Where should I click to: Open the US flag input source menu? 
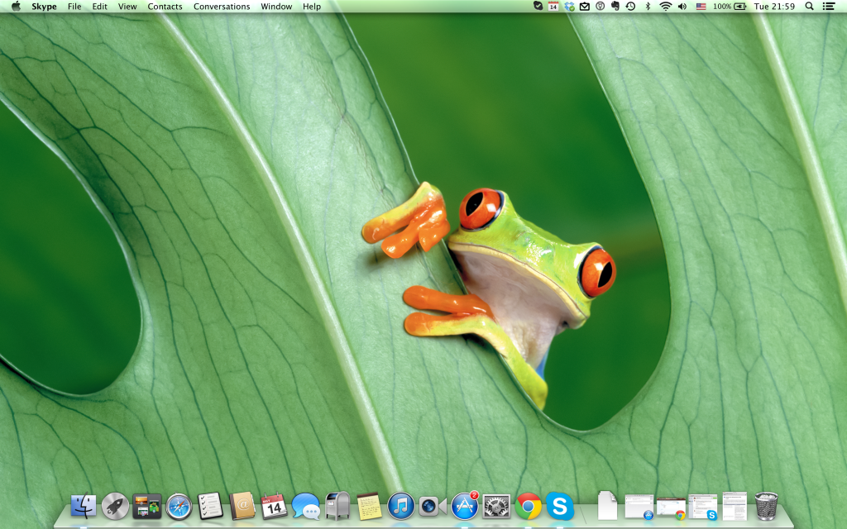point(701,7)
